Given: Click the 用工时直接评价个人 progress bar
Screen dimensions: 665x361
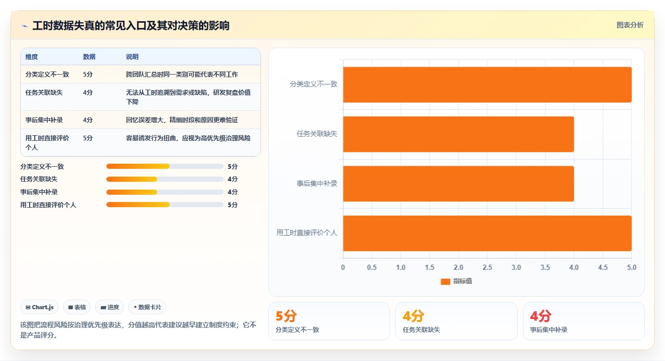Looking at the screenshot, I should point(165,205).
